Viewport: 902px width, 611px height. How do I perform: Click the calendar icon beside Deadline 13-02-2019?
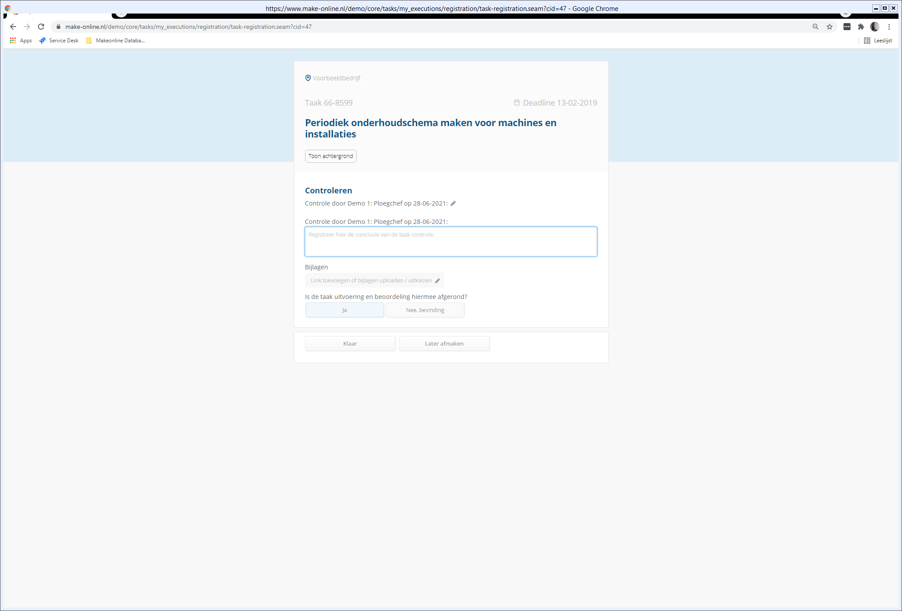click(517, 103)
